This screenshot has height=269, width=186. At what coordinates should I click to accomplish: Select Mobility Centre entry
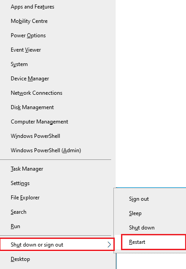[x=57, y=21]
